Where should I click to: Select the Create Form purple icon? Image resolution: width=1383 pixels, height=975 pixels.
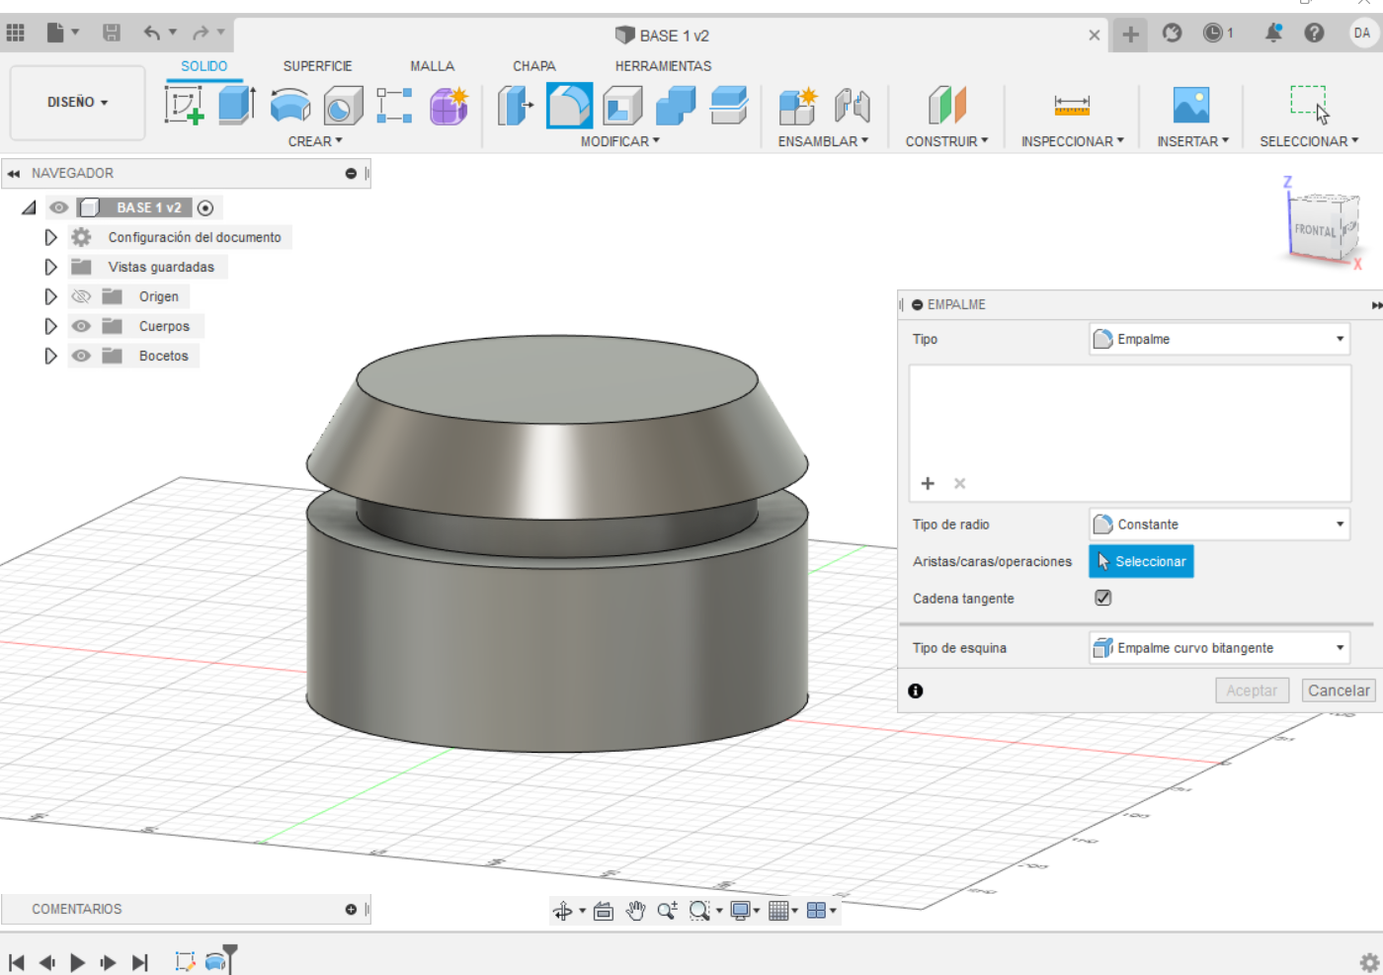pyautogui.click(x=448, y=105)
